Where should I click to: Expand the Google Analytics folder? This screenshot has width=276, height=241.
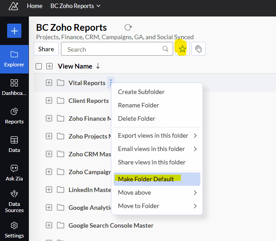pos(49,208)
